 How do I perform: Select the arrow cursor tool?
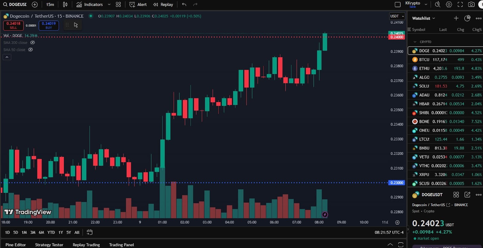tap(76, 25)
